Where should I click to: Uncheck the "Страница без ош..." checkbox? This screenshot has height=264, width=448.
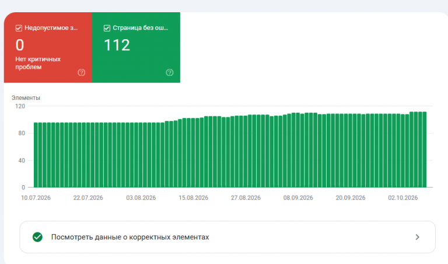(x=107, y=28)
